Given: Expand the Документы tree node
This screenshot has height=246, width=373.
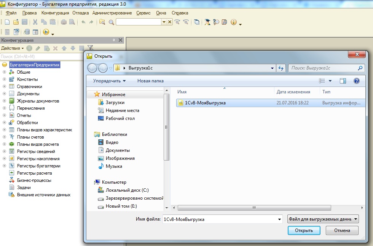Looking at the screenshot, I should click(x=4, y=93).
